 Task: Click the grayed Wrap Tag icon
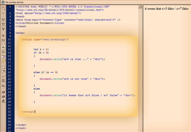[3, 76]
